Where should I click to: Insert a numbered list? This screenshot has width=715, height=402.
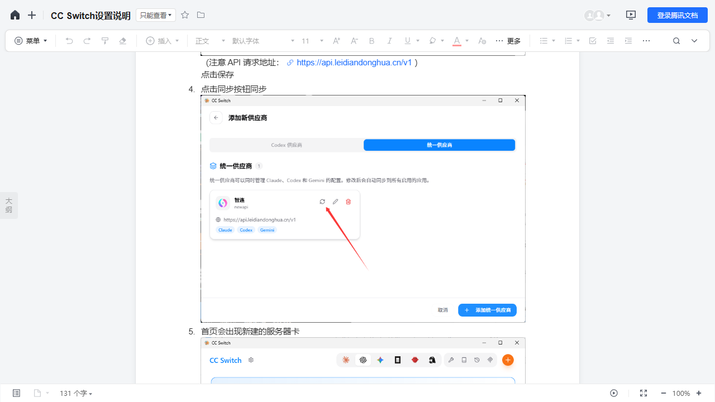coord(568,41)
